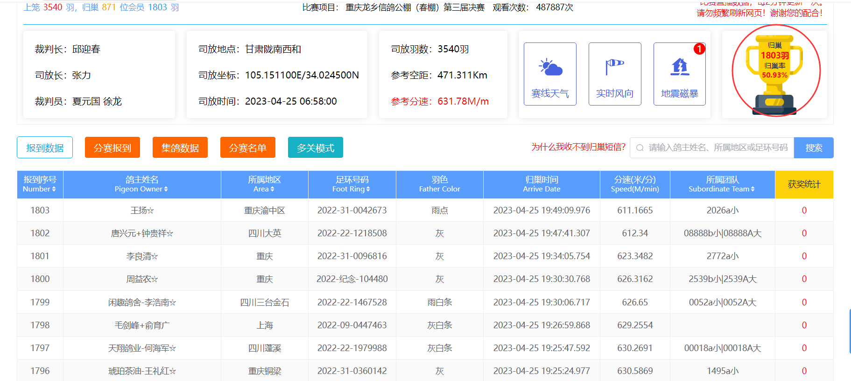Click the gold trophy 归巢 statistics icon
The width and height of the screenshot is (851, 381).
click(x=775, y=71)
